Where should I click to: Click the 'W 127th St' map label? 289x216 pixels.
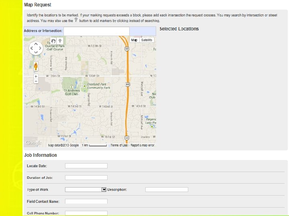95,46
